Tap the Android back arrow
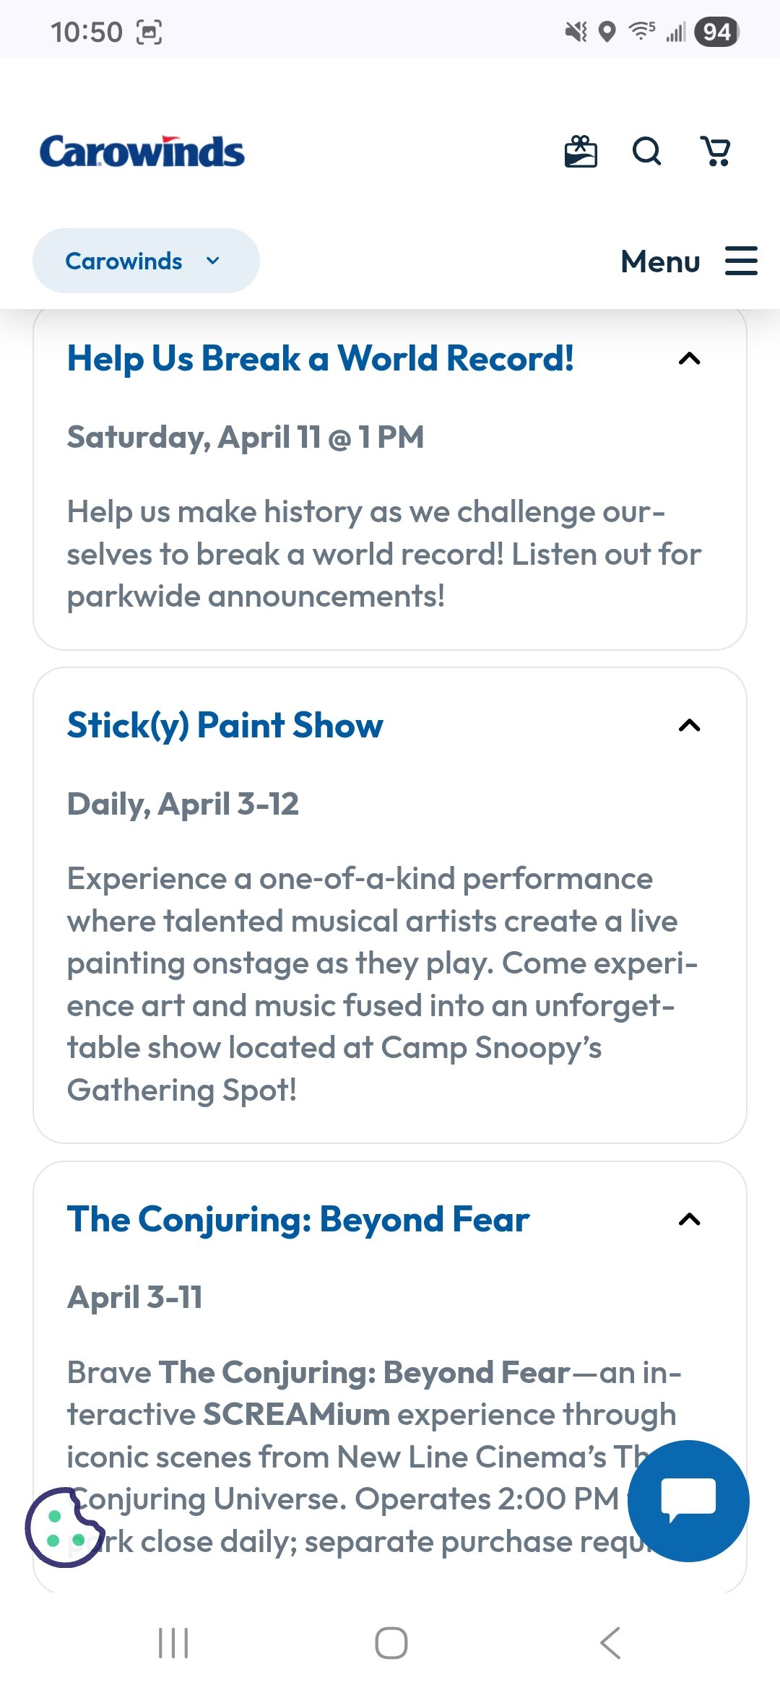This screenshot has height=1690, width=780. tap(610, 1643)
